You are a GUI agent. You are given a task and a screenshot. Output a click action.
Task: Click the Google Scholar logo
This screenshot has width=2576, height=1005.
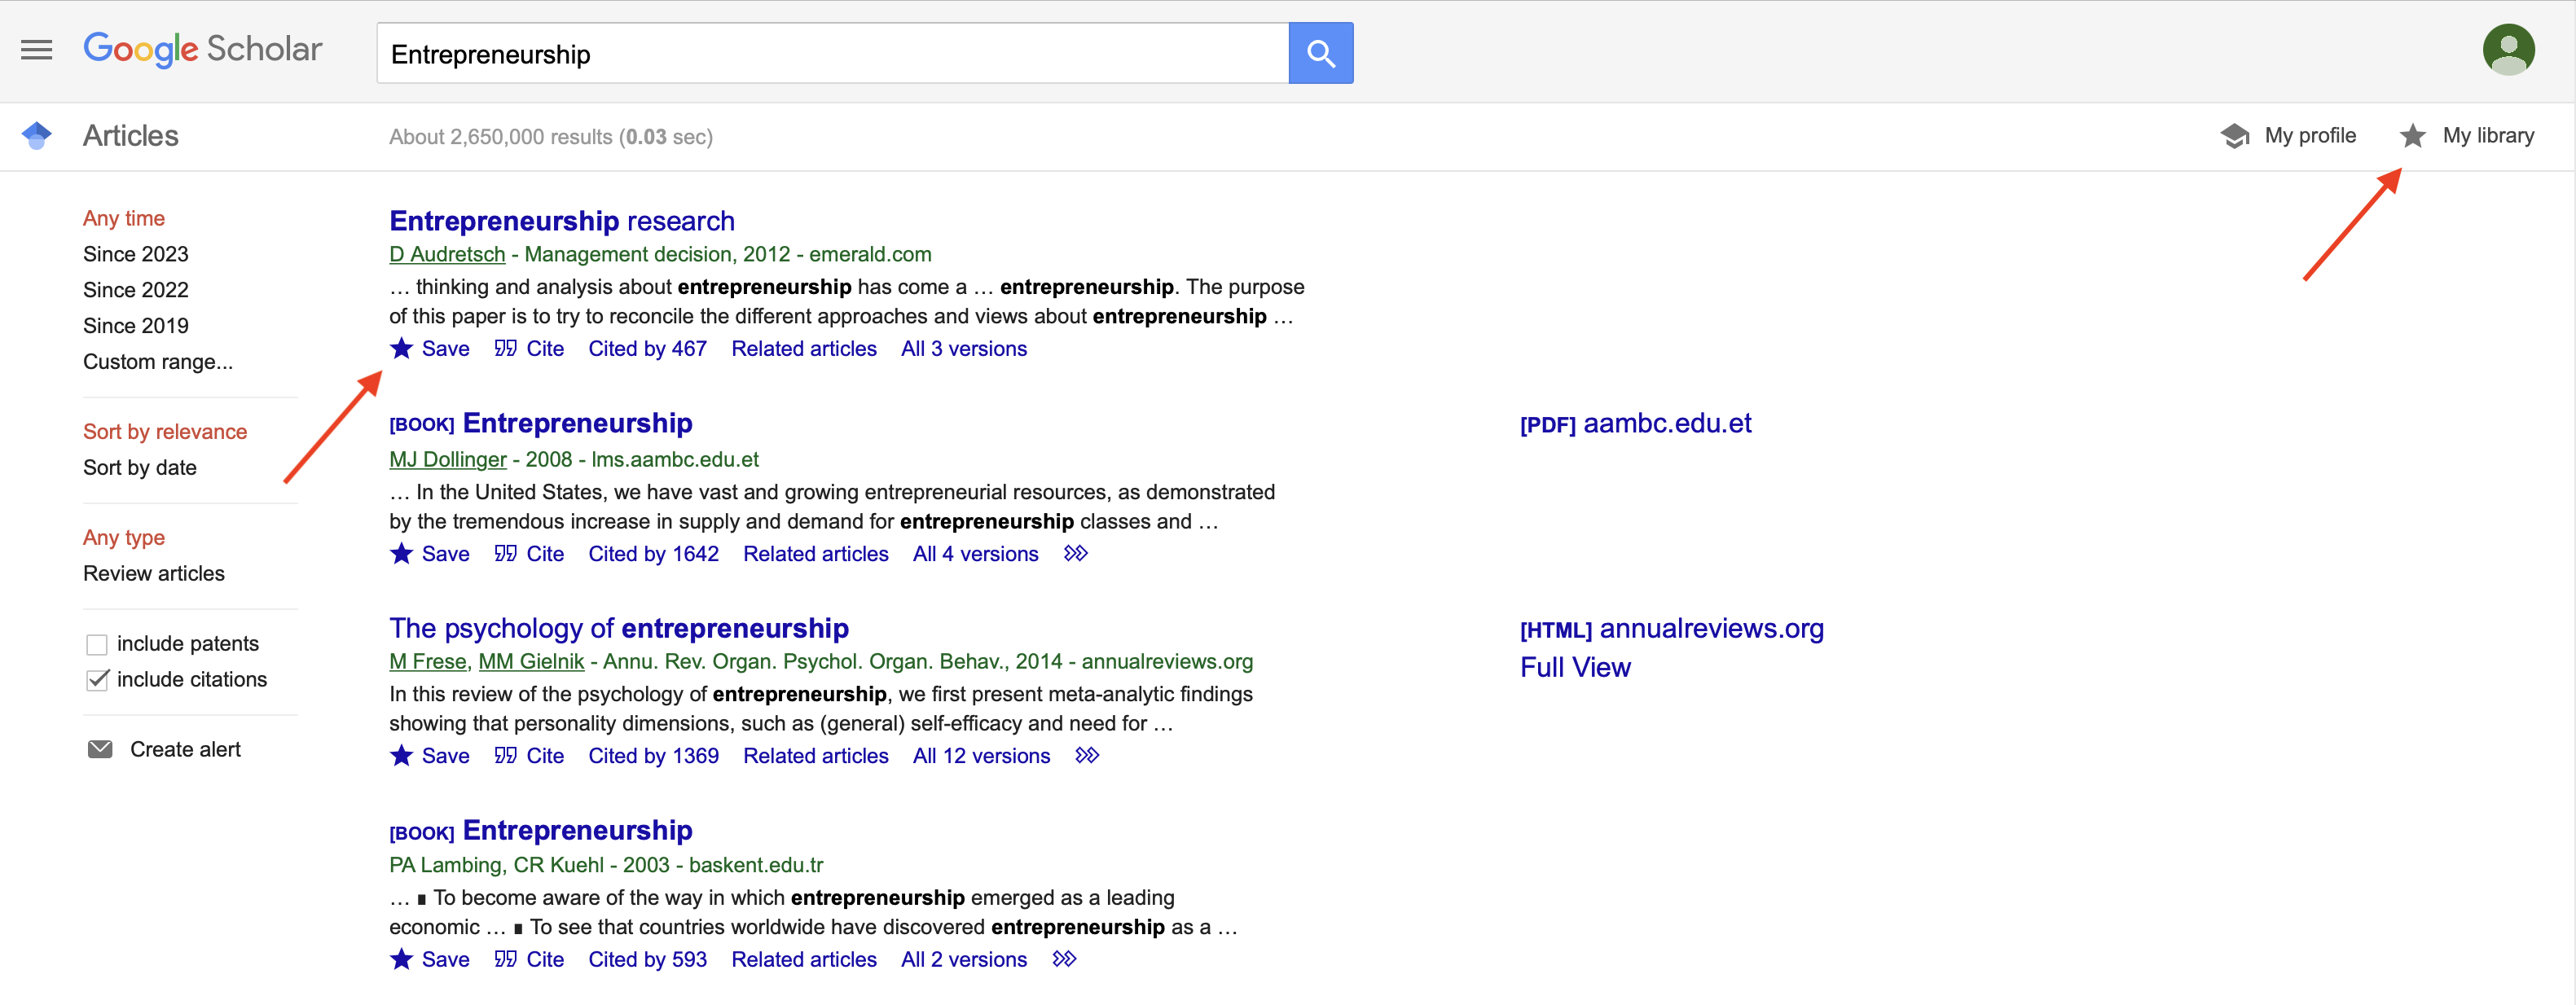pos(202,49)
